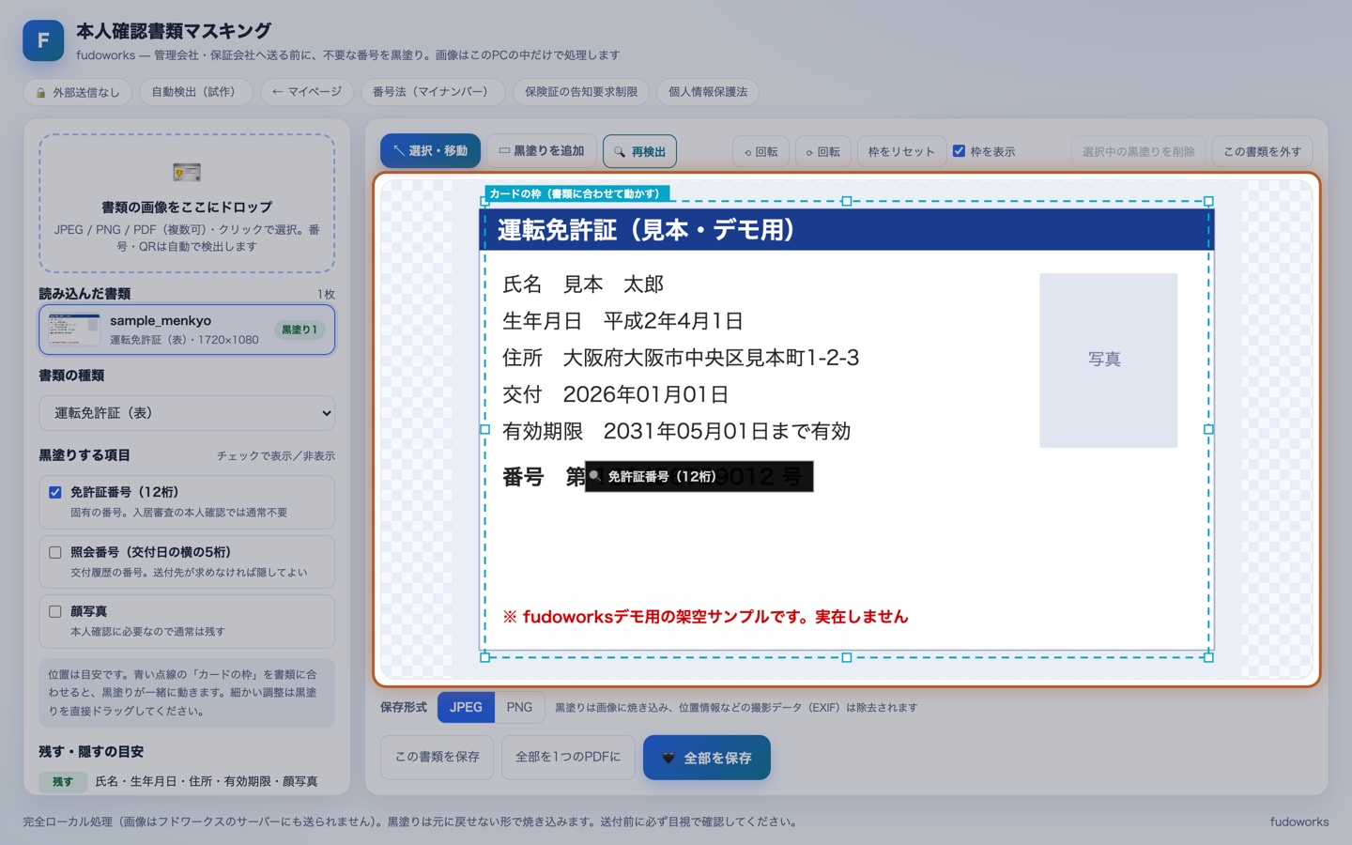Viewport: 1352px width, 845px height.
Task: Select the 選択・移動 tool
Action: tap(430, 151)
